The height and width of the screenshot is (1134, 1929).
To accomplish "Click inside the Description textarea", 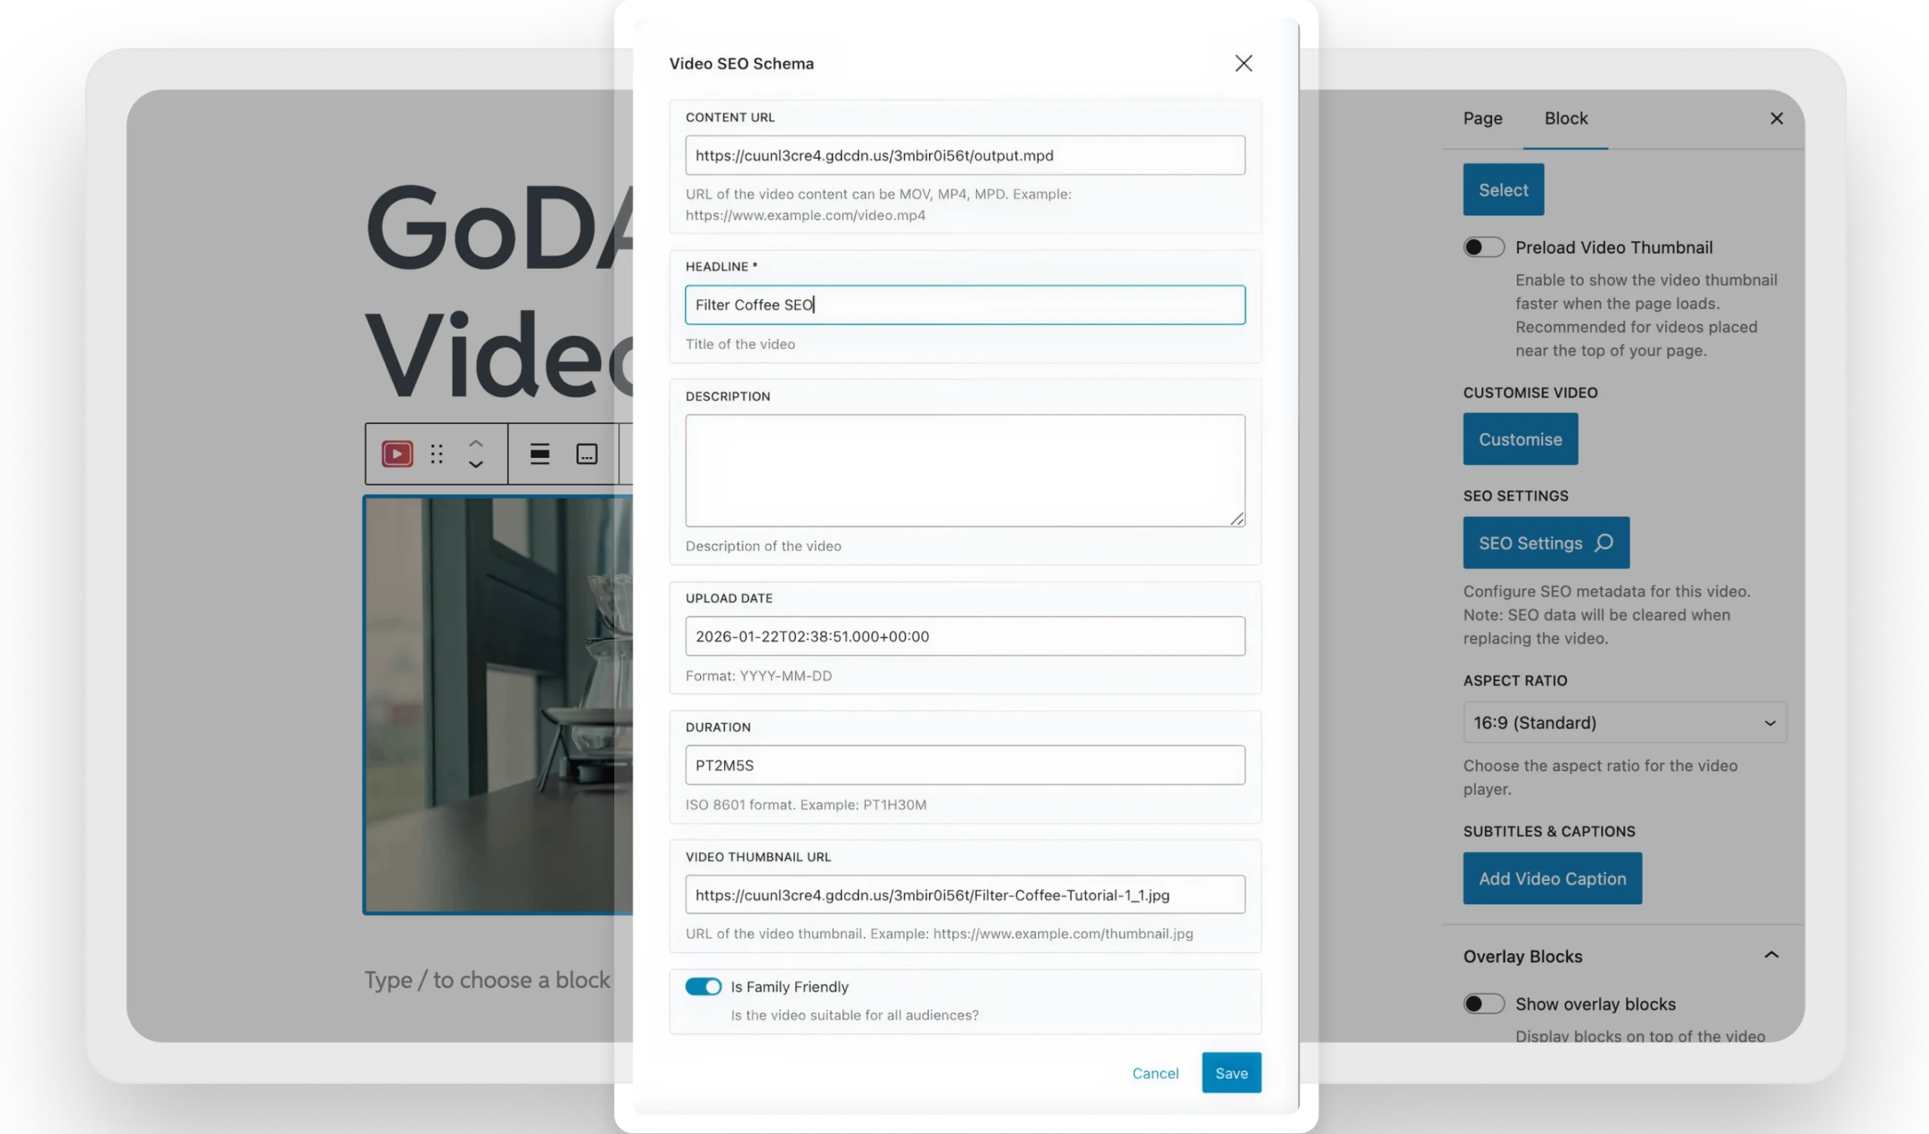I will (x=964, y=470).
